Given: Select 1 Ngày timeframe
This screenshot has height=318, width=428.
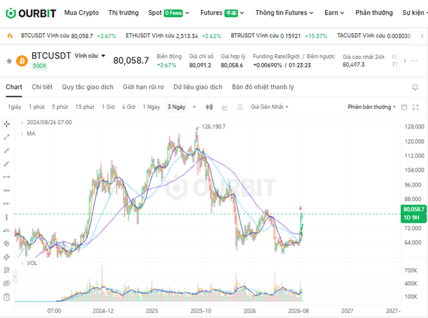Looking at the screenshot, I should 151,107.
